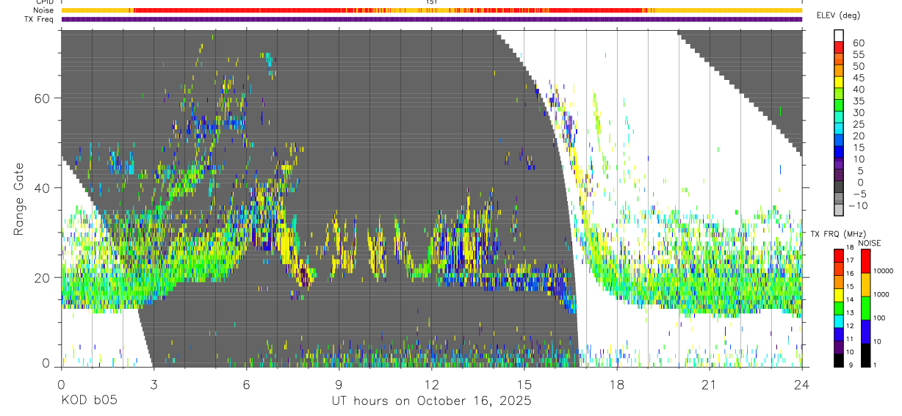Screen dimensions: 902x416
Task: Click the TX Freq bar label
Action: coord(39,19)
